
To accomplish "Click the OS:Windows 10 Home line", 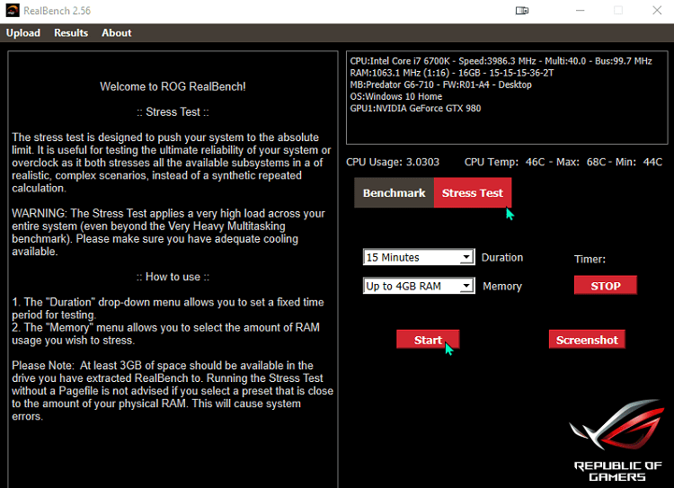I will [x=396, y=96].
